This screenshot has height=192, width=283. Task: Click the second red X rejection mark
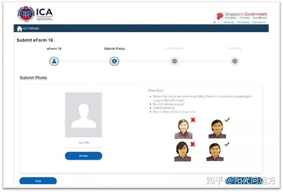193,144
